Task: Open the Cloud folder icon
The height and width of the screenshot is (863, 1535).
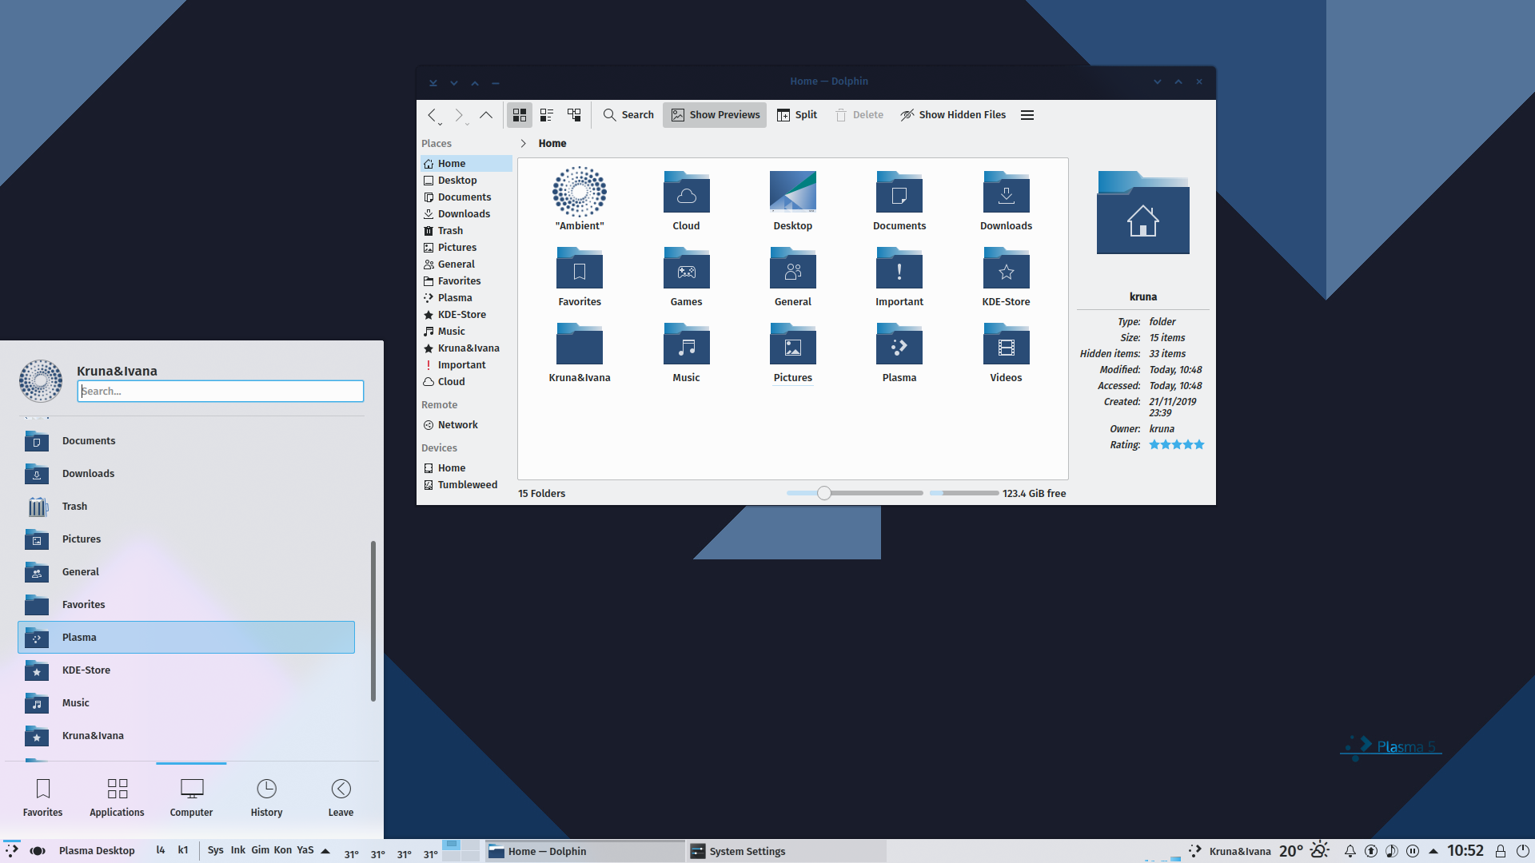Action: (x=686, y=192)
